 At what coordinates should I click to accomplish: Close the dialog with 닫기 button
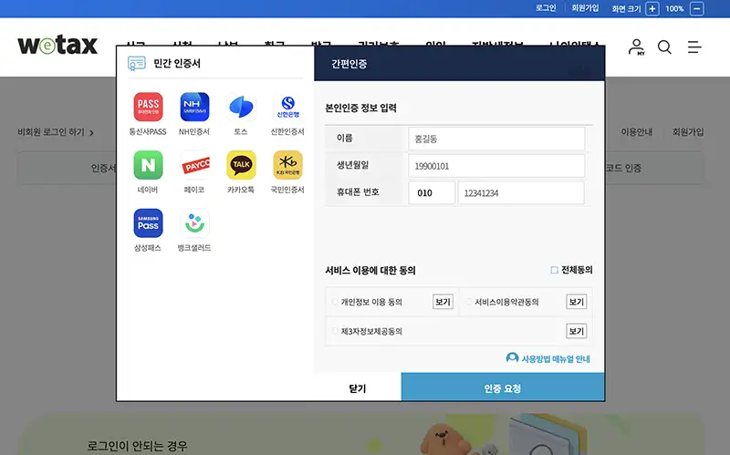coord(358,388)
